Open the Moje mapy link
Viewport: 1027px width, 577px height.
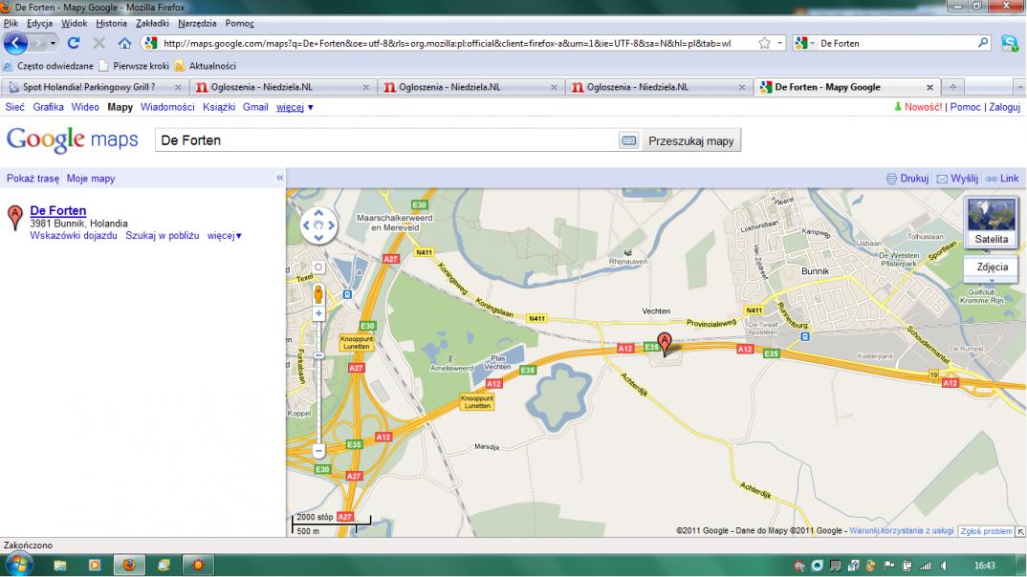[x=91, y=178]
